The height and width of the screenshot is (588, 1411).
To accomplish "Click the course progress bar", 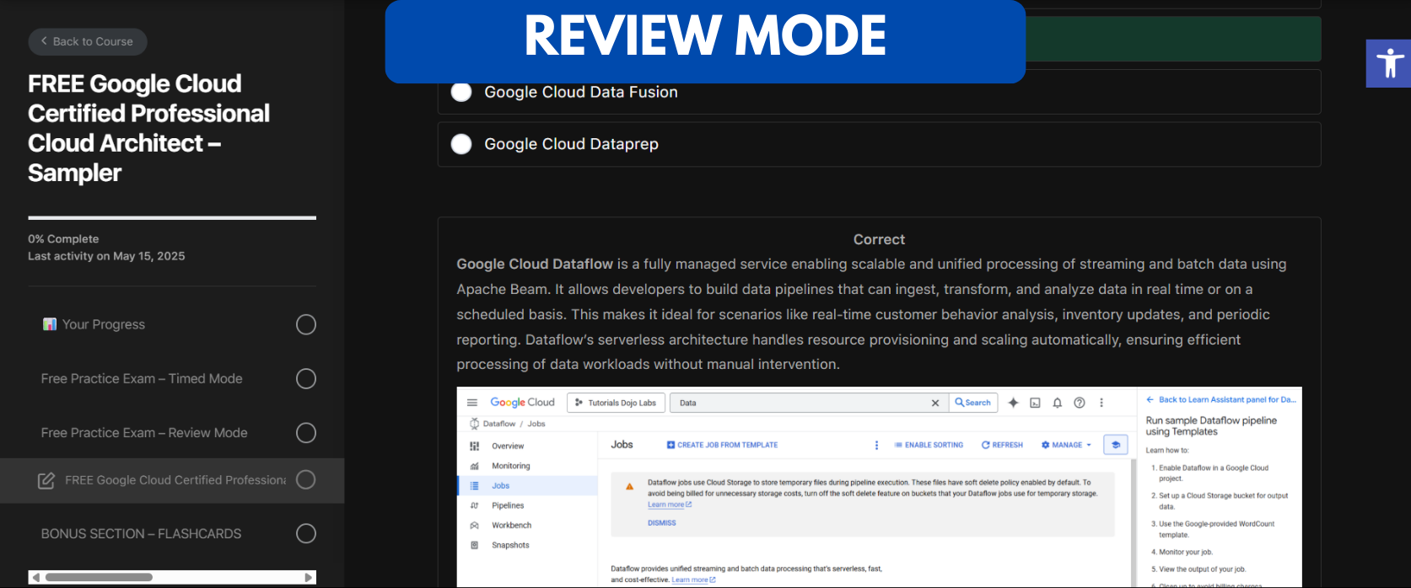I will coord(172,218).
